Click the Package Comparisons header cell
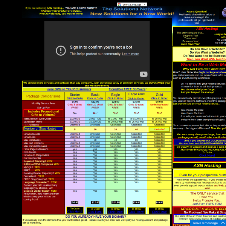The width and height of the screenshot is (226, 226). [x=43, y=96]
